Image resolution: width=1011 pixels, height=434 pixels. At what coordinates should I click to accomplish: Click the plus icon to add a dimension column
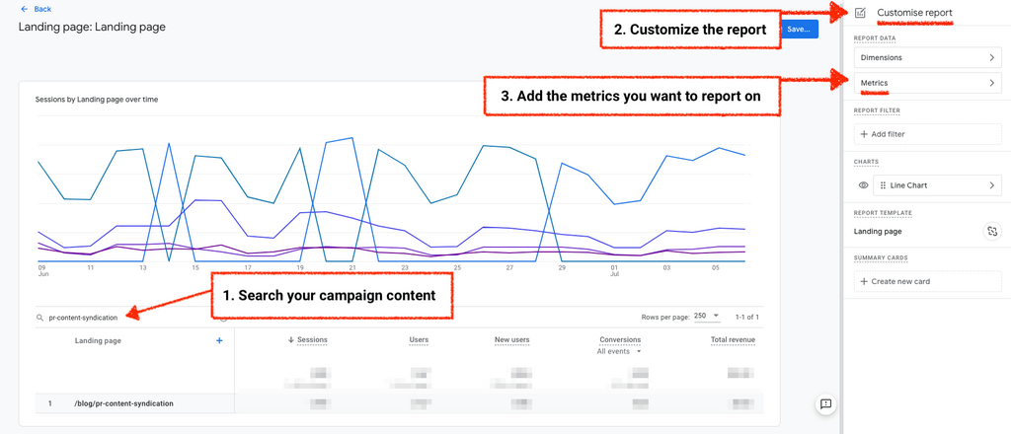tap(219, 340)
